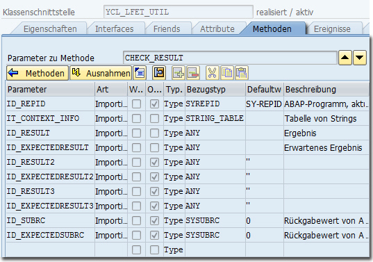Delete parameter row icon

click(x=193, y=73)
